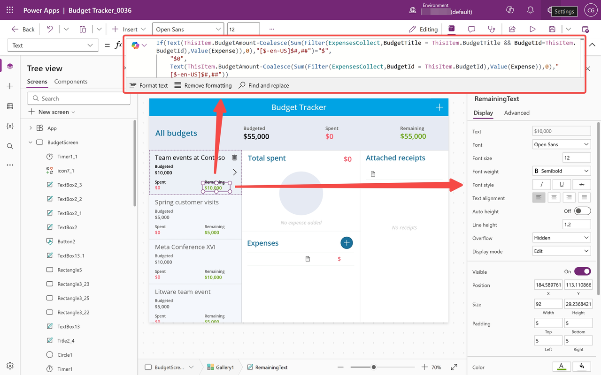The width and height of the screenshot is (601, 375).
Task: Switch to the Screens tab
Action: point(37,82)
